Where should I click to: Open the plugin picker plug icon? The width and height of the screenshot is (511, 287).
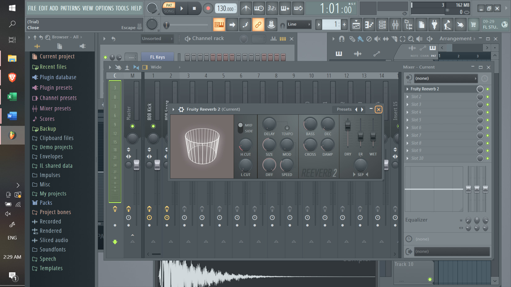[x=435, y=25]
